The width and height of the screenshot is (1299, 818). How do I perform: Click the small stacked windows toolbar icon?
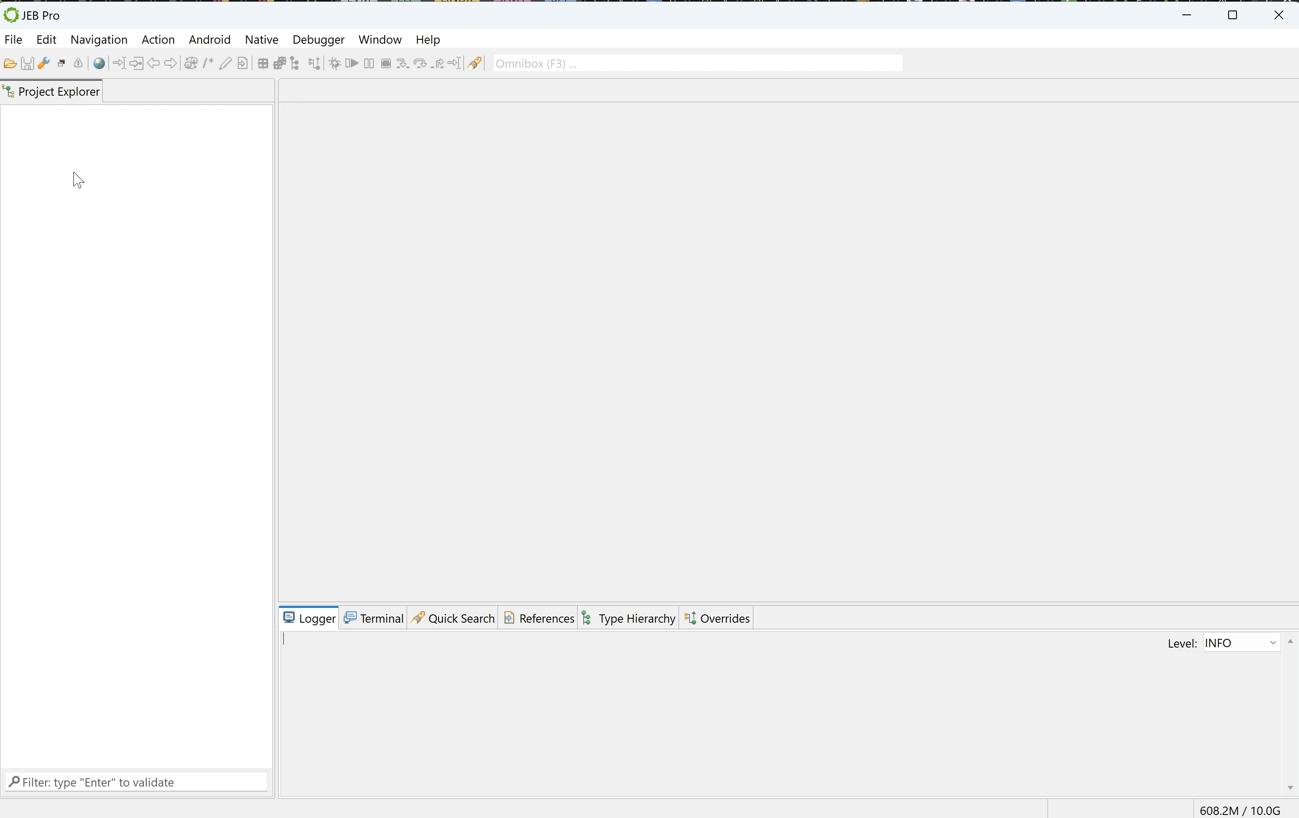pyautogui.click(x=62, y=64)
